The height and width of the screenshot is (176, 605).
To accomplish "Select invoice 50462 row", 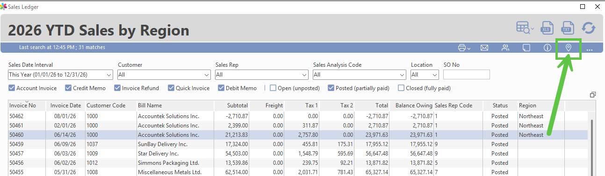I will pyautogui.click(x=298, y=116).
